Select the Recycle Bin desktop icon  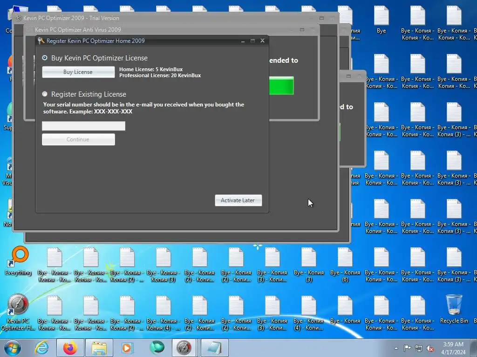[454, 309]
